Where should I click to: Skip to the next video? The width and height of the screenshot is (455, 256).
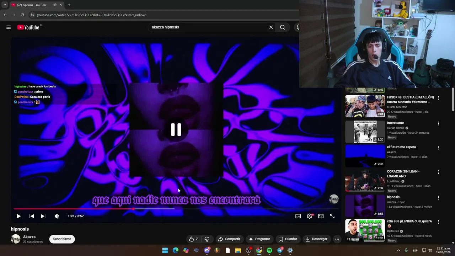[x=43, y=216]
